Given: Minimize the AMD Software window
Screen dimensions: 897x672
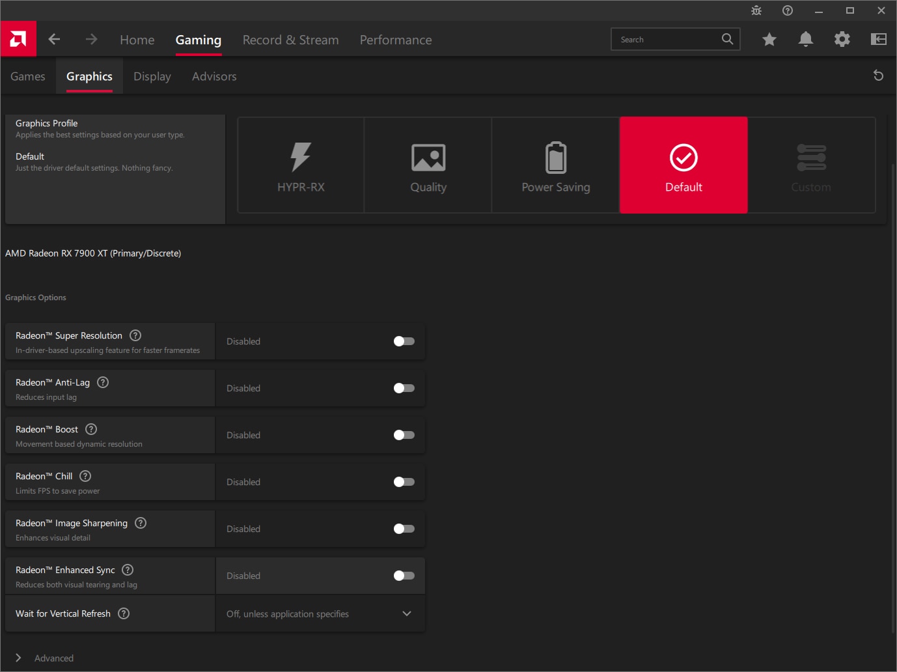Looking at the screenshot, I should click(819, 10).
